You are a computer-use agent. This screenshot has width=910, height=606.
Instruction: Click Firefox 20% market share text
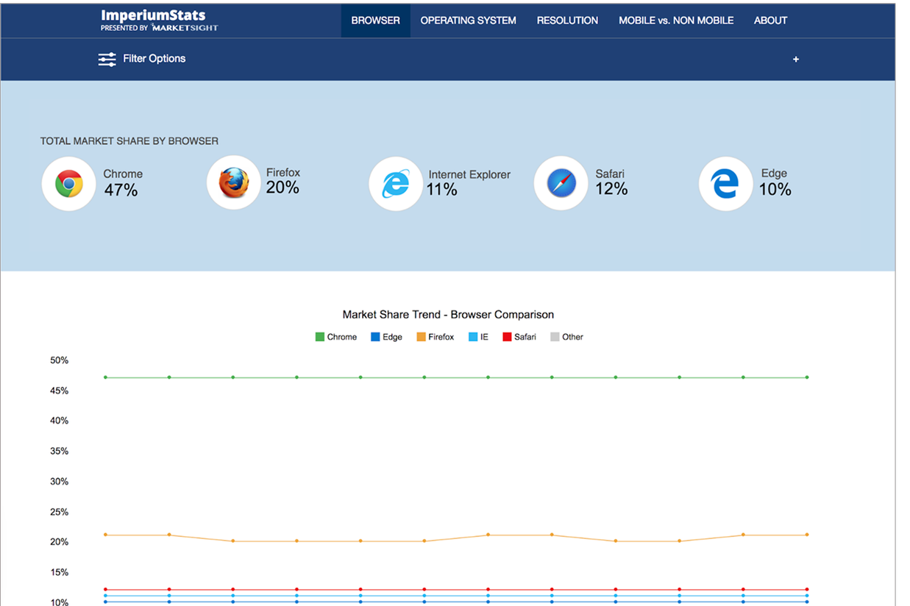(283, 182)
